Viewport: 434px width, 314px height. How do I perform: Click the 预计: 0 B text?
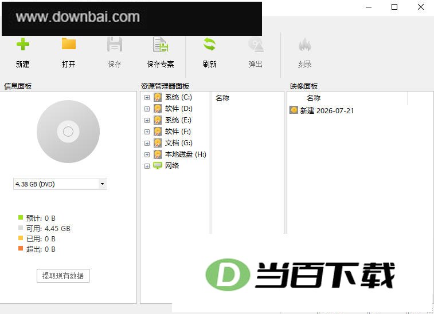(x=41, y=218)
